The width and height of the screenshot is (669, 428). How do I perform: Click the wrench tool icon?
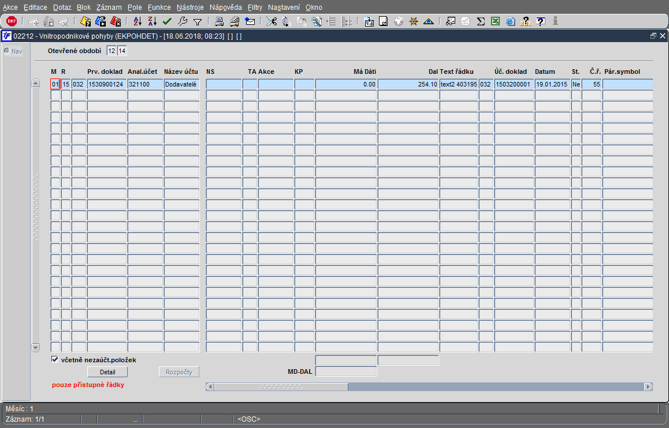182,21
